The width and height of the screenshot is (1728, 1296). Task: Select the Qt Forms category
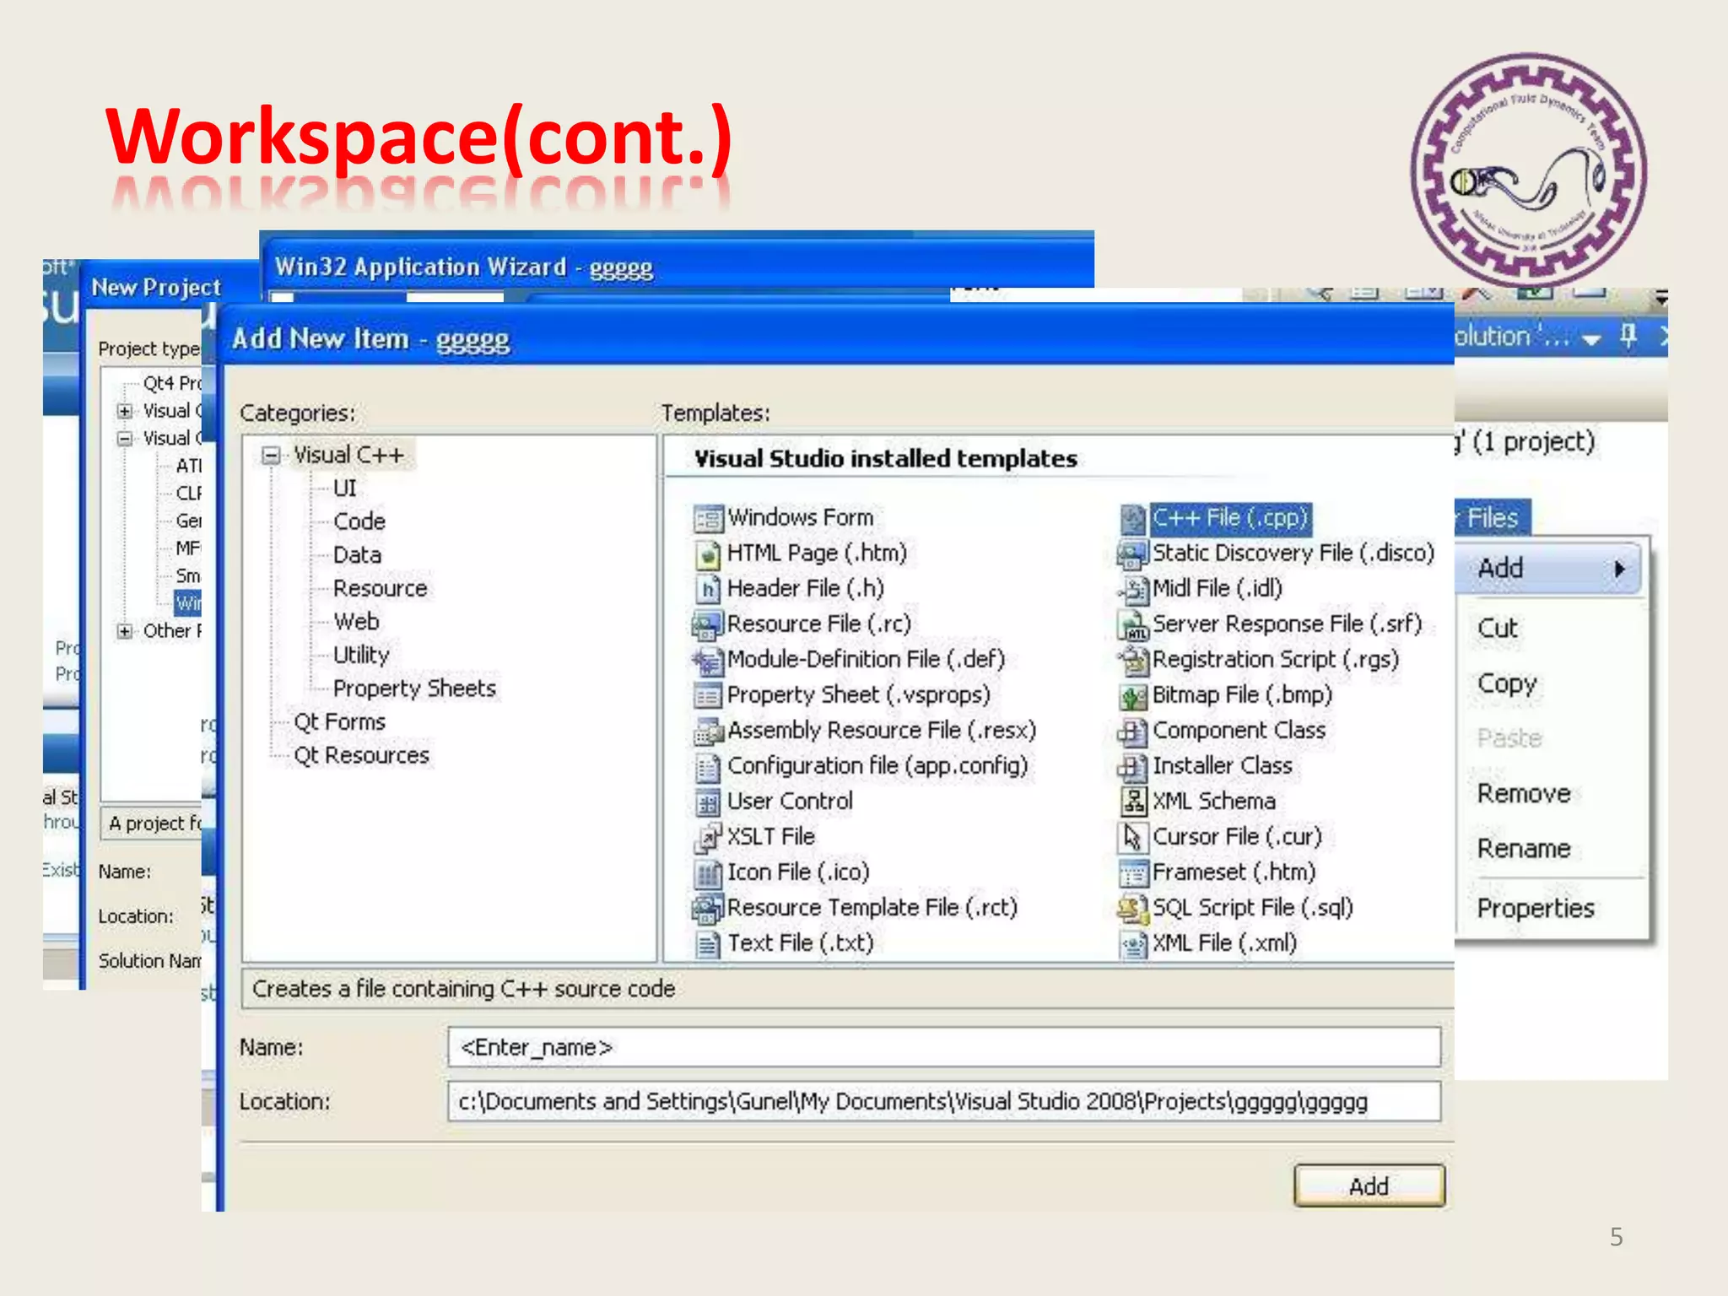click(x=339, y=722)
